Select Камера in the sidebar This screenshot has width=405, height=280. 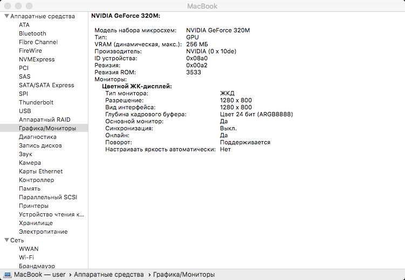point(30,163)
